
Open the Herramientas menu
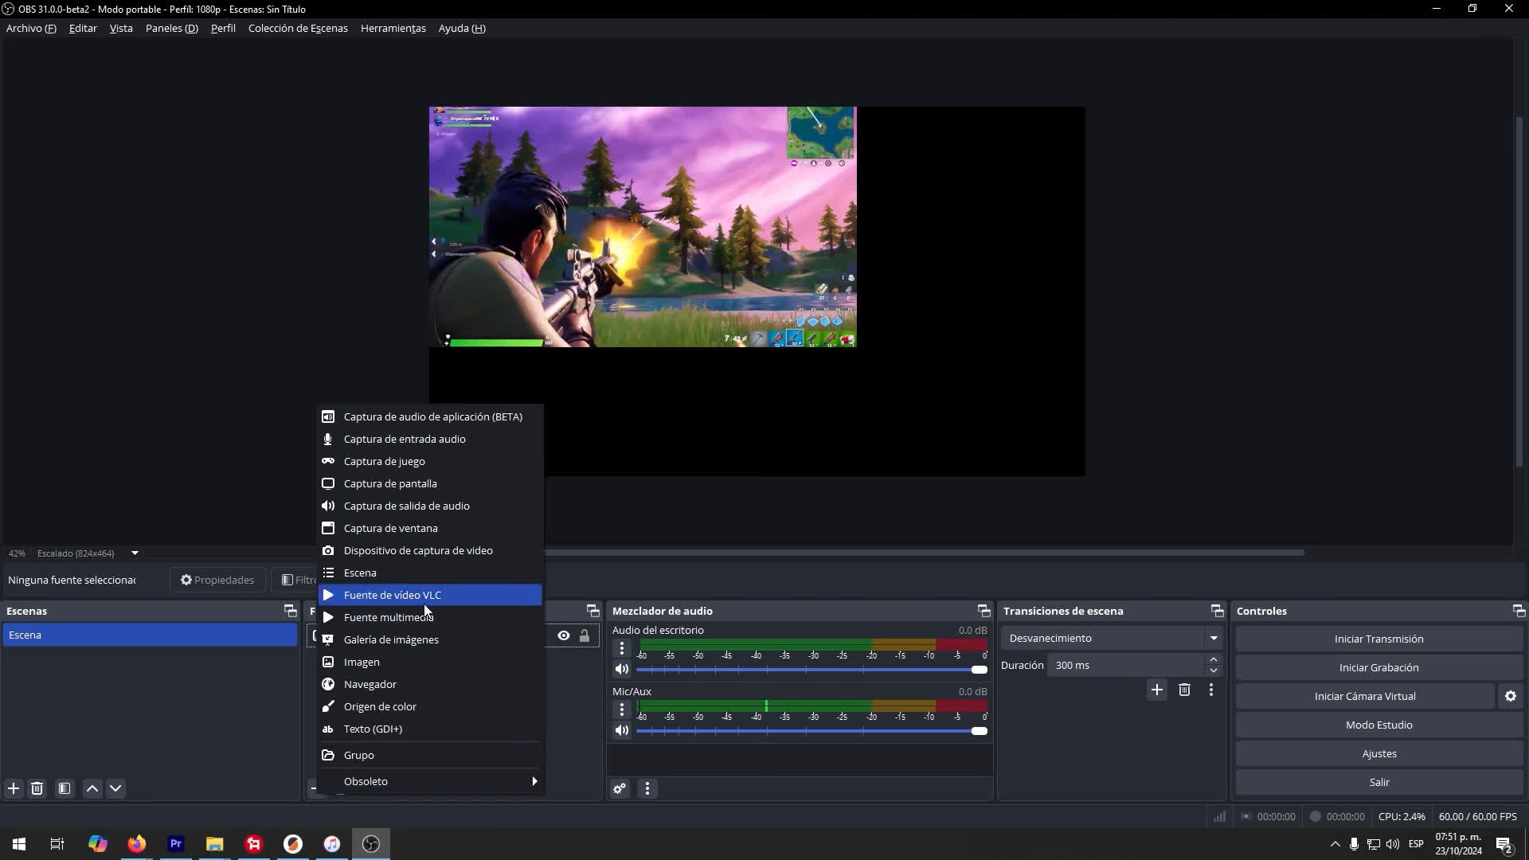393,28
